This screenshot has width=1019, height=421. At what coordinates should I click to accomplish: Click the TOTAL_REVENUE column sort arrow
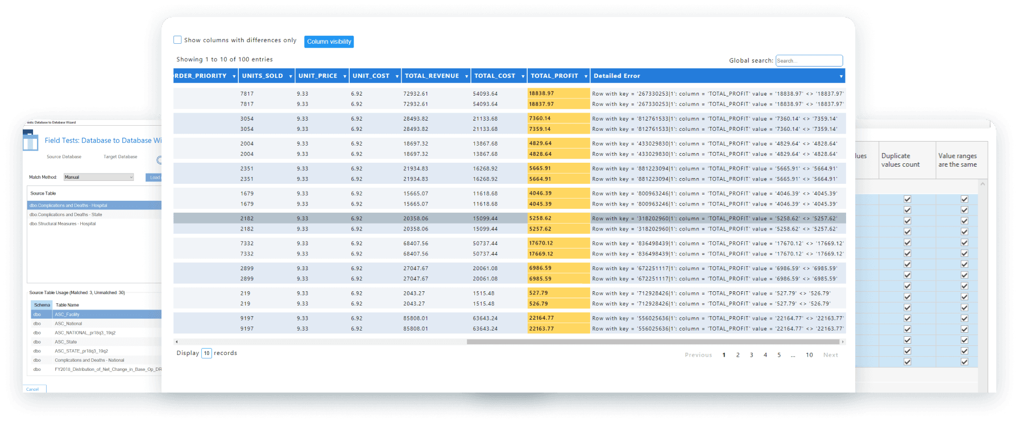click(466, 76)
